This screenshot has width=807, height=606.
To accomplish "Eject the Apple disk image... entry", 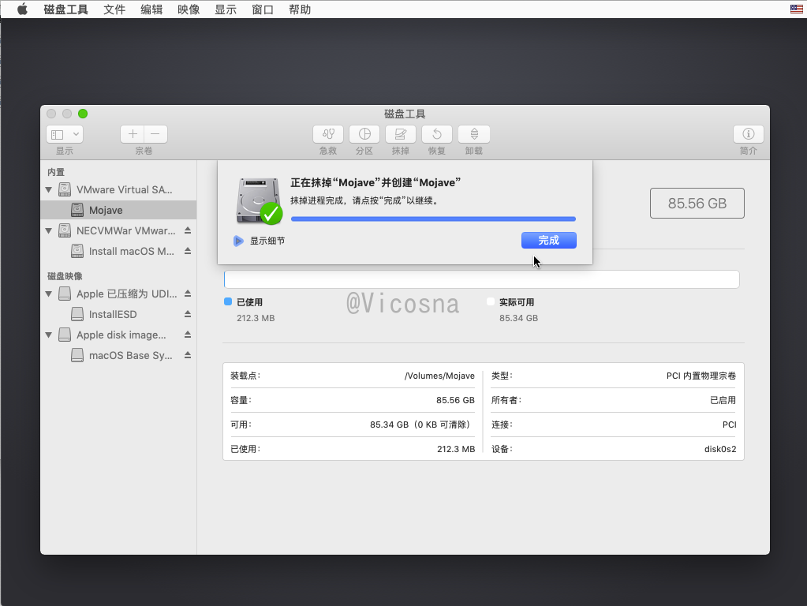I will 188,335.
